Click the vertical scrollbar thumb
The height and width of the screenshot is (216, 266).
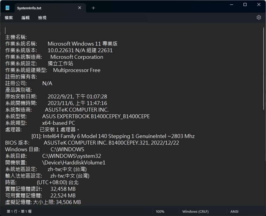(263, 69)
